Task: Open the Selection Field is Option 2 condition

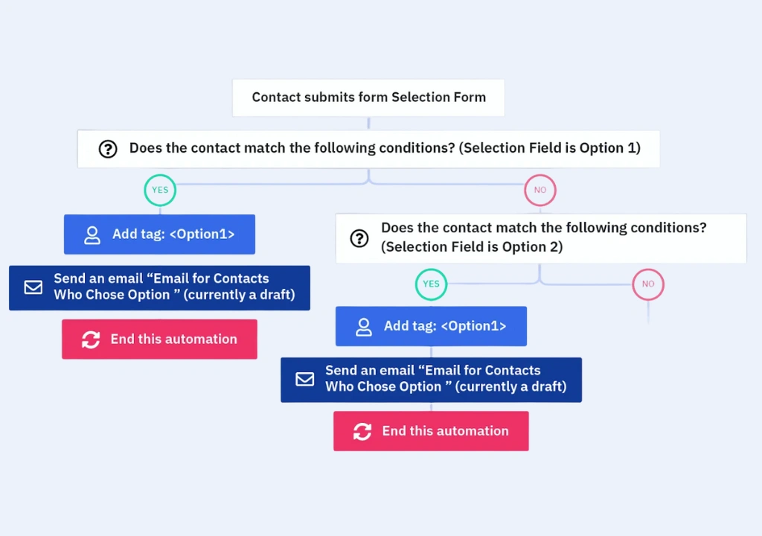Action: tap(543, 237)
